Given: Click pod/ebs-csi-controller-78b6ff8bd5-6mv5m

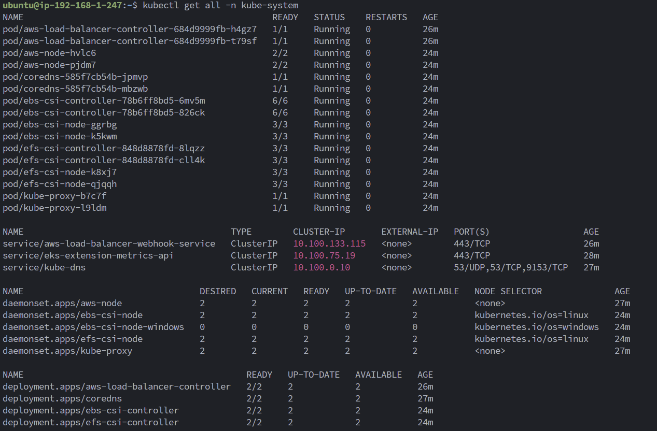Looking at the screenshot, I should click(104, 100).
